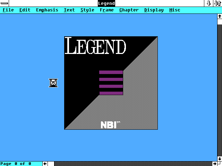Click the horizontal scrollbar right arrow
The width and height of the screenshot is (222, 166).
coord(215,164)
